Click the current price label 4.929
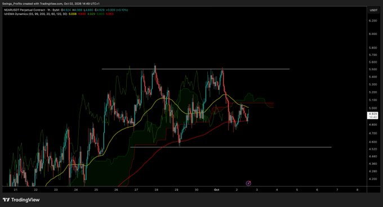The image size is (383, 207). [373, 114]
